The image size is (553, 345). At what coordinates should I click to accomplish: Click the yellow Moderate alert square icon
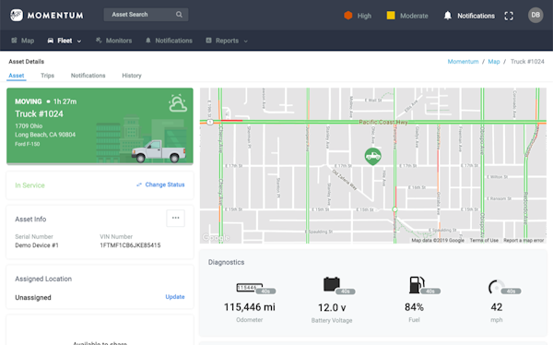(391, 16)
